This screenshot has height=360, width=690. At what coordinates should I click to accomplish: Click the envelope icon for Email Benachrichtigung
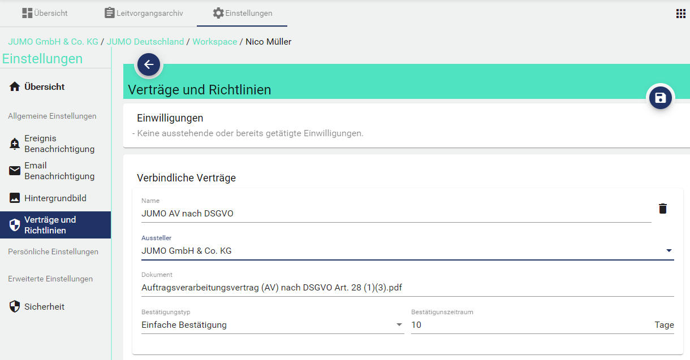(x=15, y=171)
